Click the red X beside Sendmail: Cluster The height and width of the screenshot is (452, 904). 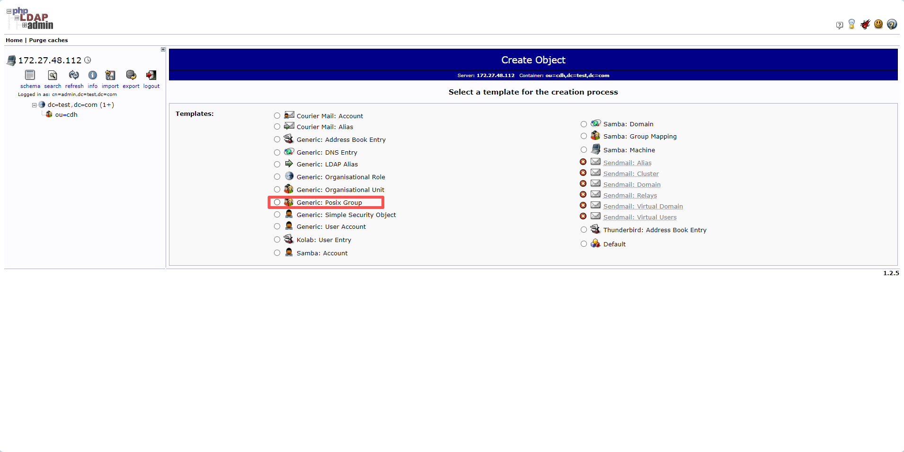click(583, 173)
